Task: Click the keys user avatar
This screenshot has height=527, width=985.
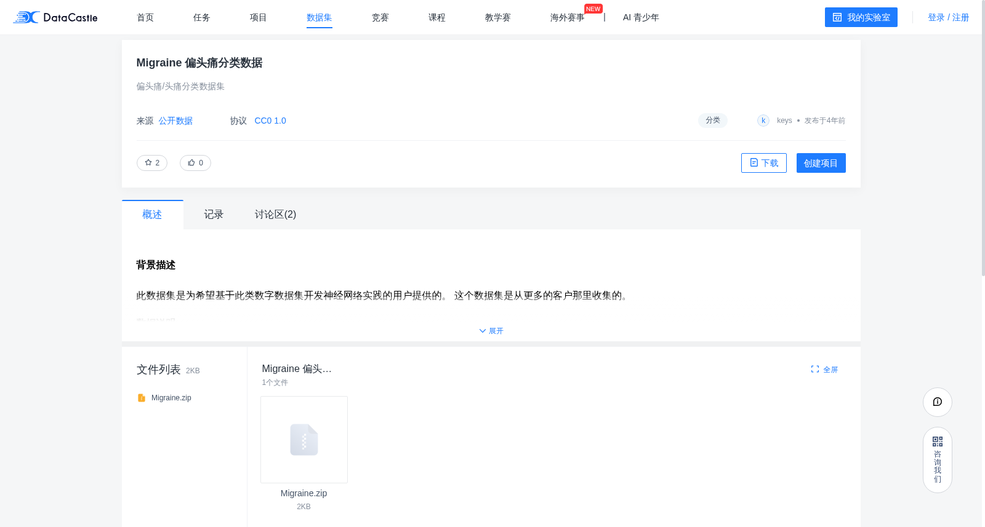Action: point(763,121)
